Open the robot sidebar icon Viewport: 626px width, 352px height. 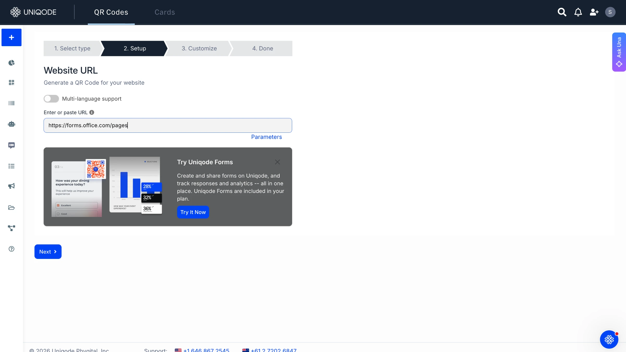pyautogui.click(x=11, y=124)
